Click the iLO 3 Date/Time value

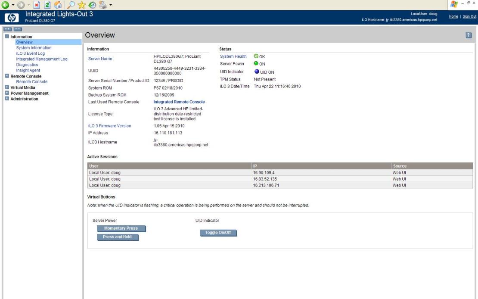point(277,86)
